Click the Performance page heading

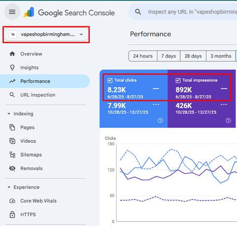[151, 34]
